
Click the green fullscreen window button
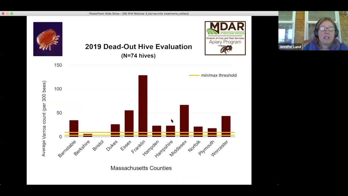click(x=12, y=13)
